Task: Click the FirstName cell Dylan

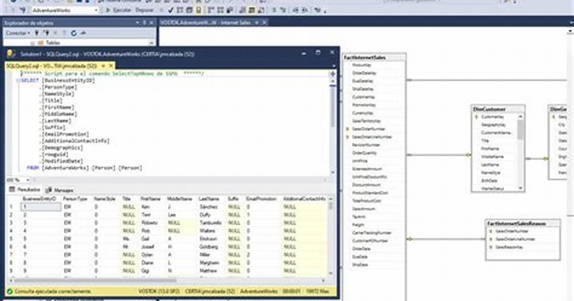Action: (147, 255)
